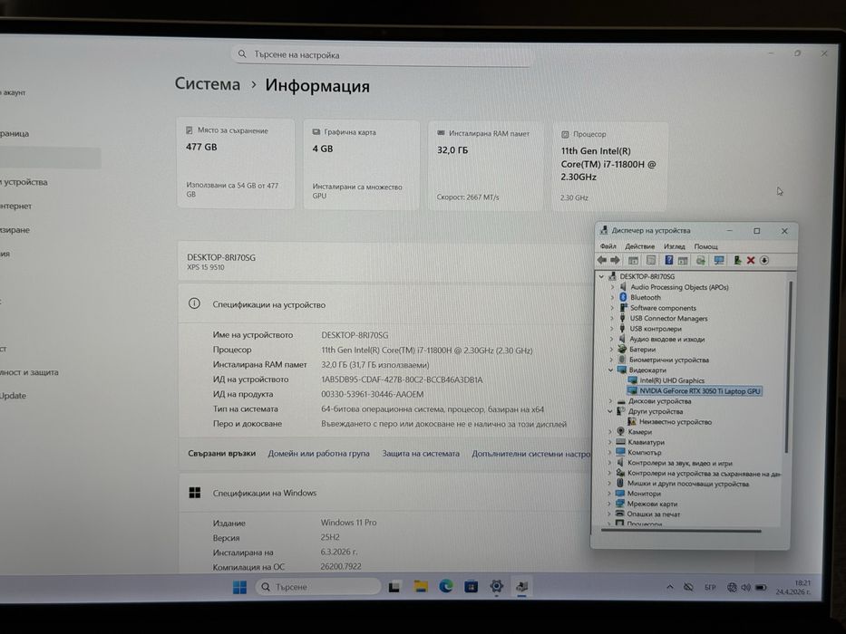The width and height of the screenshot is (846, 634).
Task: Click the Батерии battery icon in device tree
Action: click(622, 349)
